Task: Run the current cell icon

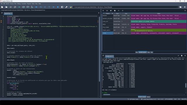Action: pos(23,7)
